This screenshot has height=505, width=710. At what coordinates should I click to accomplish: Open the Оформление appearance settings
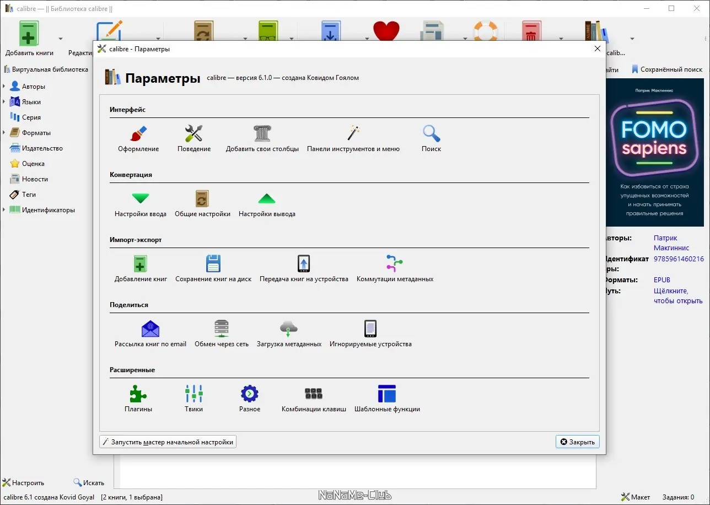point(138,139)
